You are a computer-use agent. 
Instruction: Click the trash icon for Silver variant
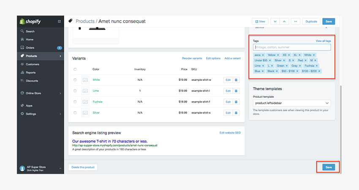[237, 113]
